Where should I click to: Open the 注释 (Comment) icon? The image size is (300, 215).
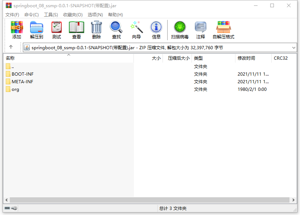[201, 30]
